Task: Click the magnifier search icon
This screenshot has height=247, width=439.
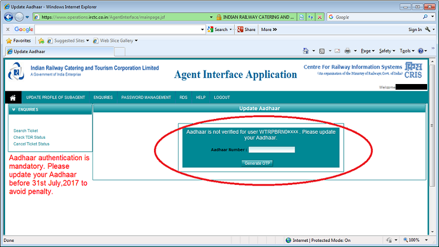Action: pyautogui.click(x=425, y=17)
